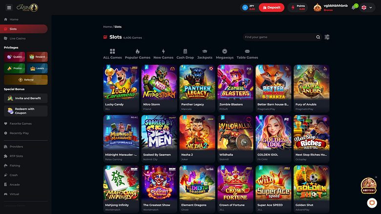This screenshot has height=214, width=381.
Task: Open the live chat support bubble
Action: pos(372,203)
